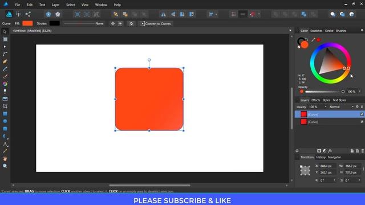Select the top-left anchor point in Transform
This screenshot has width=365, height=205.
tap(301, 166)
